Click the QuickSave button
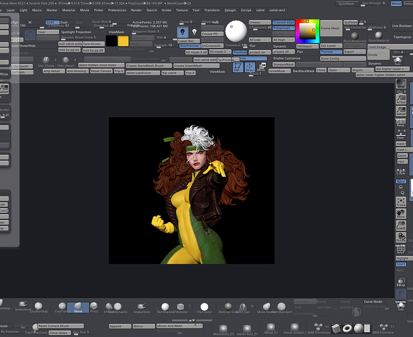Screen dimensions: 413x337 (347, 3)
